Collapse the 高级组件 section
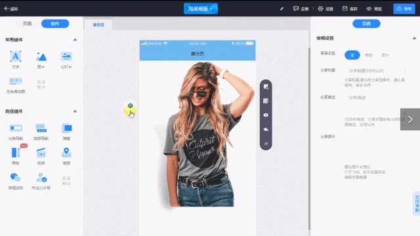Screen dimensions: 420x236 click(x=75, y=111)
